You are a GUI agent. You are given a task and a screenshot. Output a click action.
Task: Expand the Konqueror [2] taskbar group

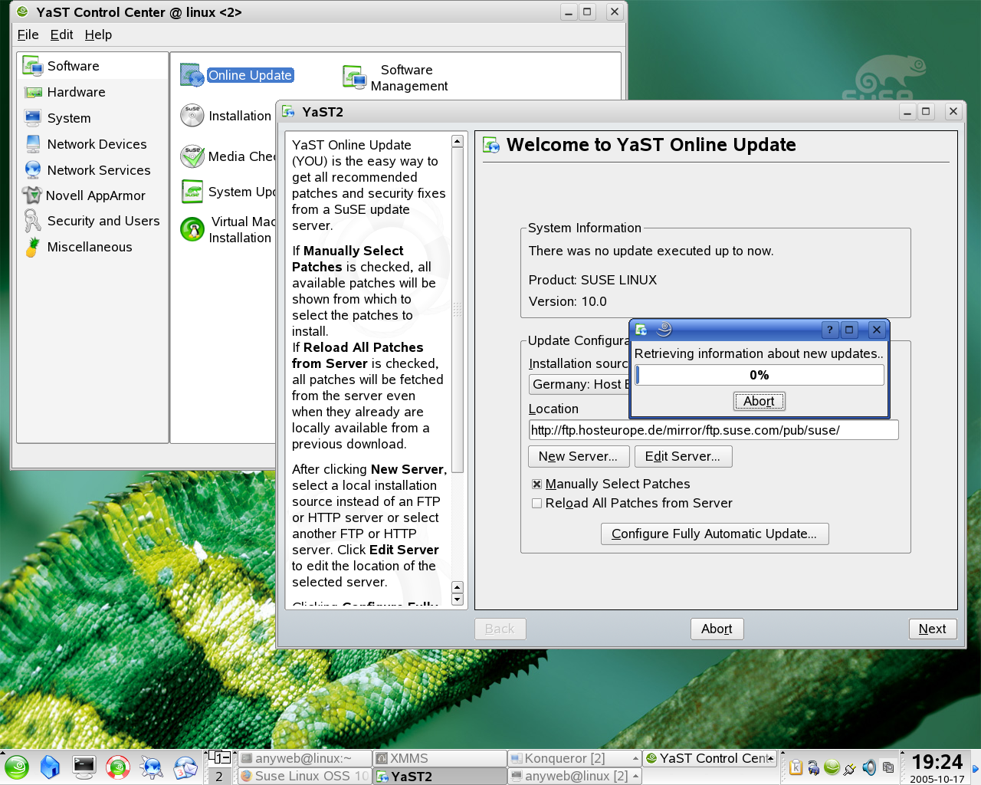point(635,758)
